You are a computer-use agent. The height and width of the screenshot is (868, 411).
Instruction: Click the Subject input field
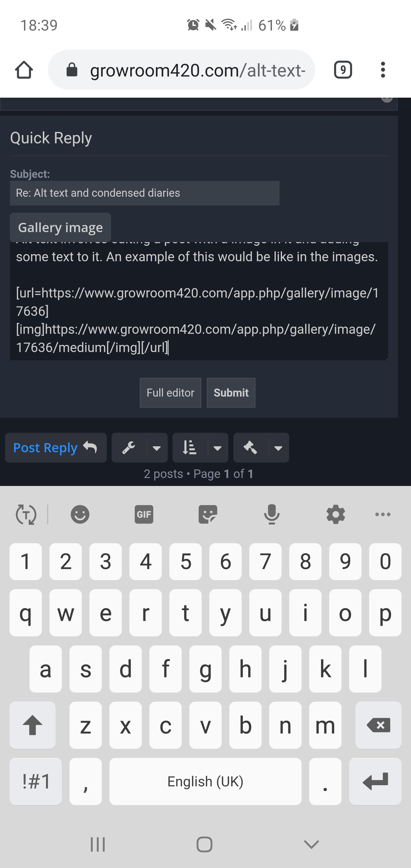(144, 193)
